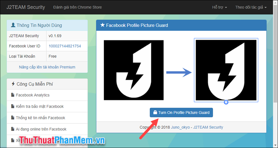Click the J2TEAM Security brand title

point(26,7)
